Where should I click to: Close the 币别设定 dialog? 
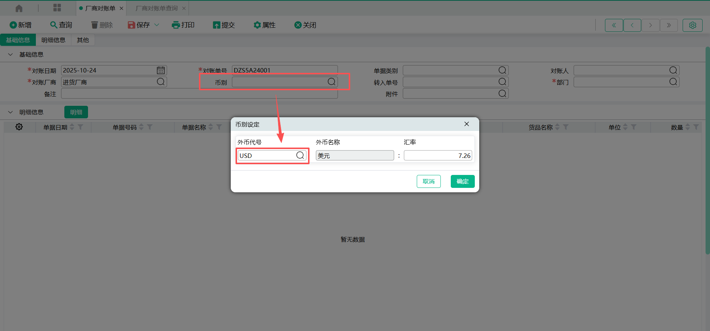click(x=467, y=124)
